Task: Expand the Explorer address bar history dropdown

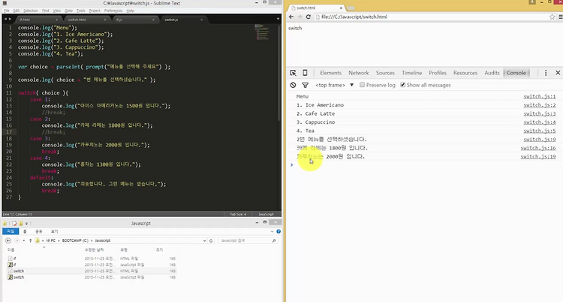Action: (x=204, y=240)
